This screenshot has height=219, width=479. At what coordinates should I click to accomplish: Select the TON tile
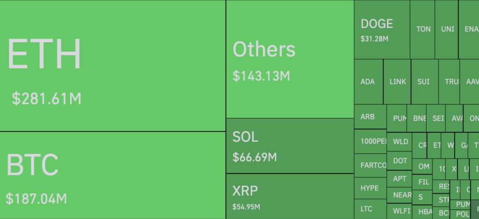click(423, 29)
